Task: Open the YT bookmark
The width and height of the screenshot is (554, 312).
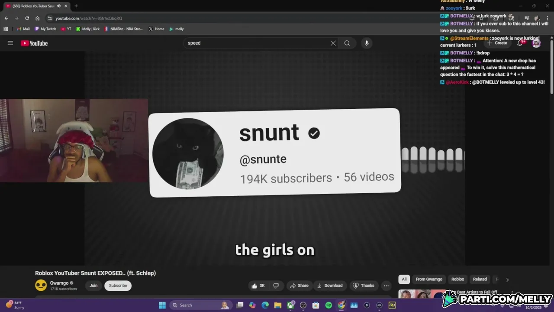Action: pyautogui.click(x=66, y=29)
